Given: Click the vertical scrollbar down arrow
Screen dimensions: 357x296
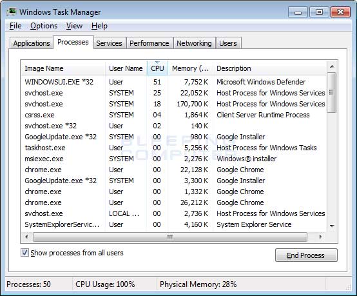Looking at the screenshot, I should pos(332,226).
